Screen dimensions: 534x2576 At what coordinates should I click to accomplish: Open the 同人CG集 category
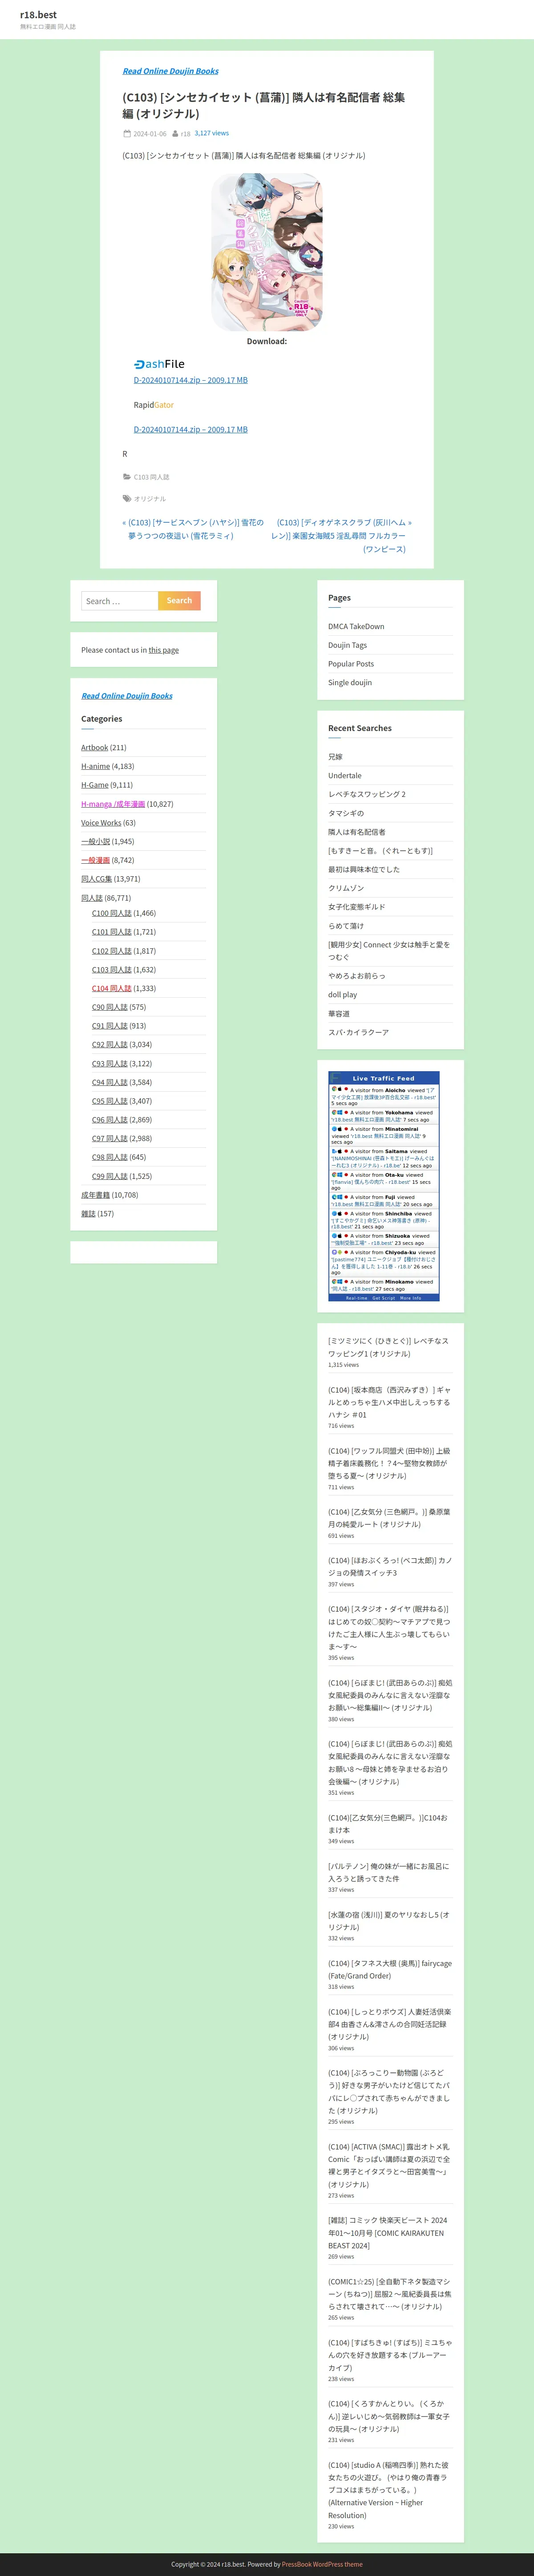[x=97, y=879]
